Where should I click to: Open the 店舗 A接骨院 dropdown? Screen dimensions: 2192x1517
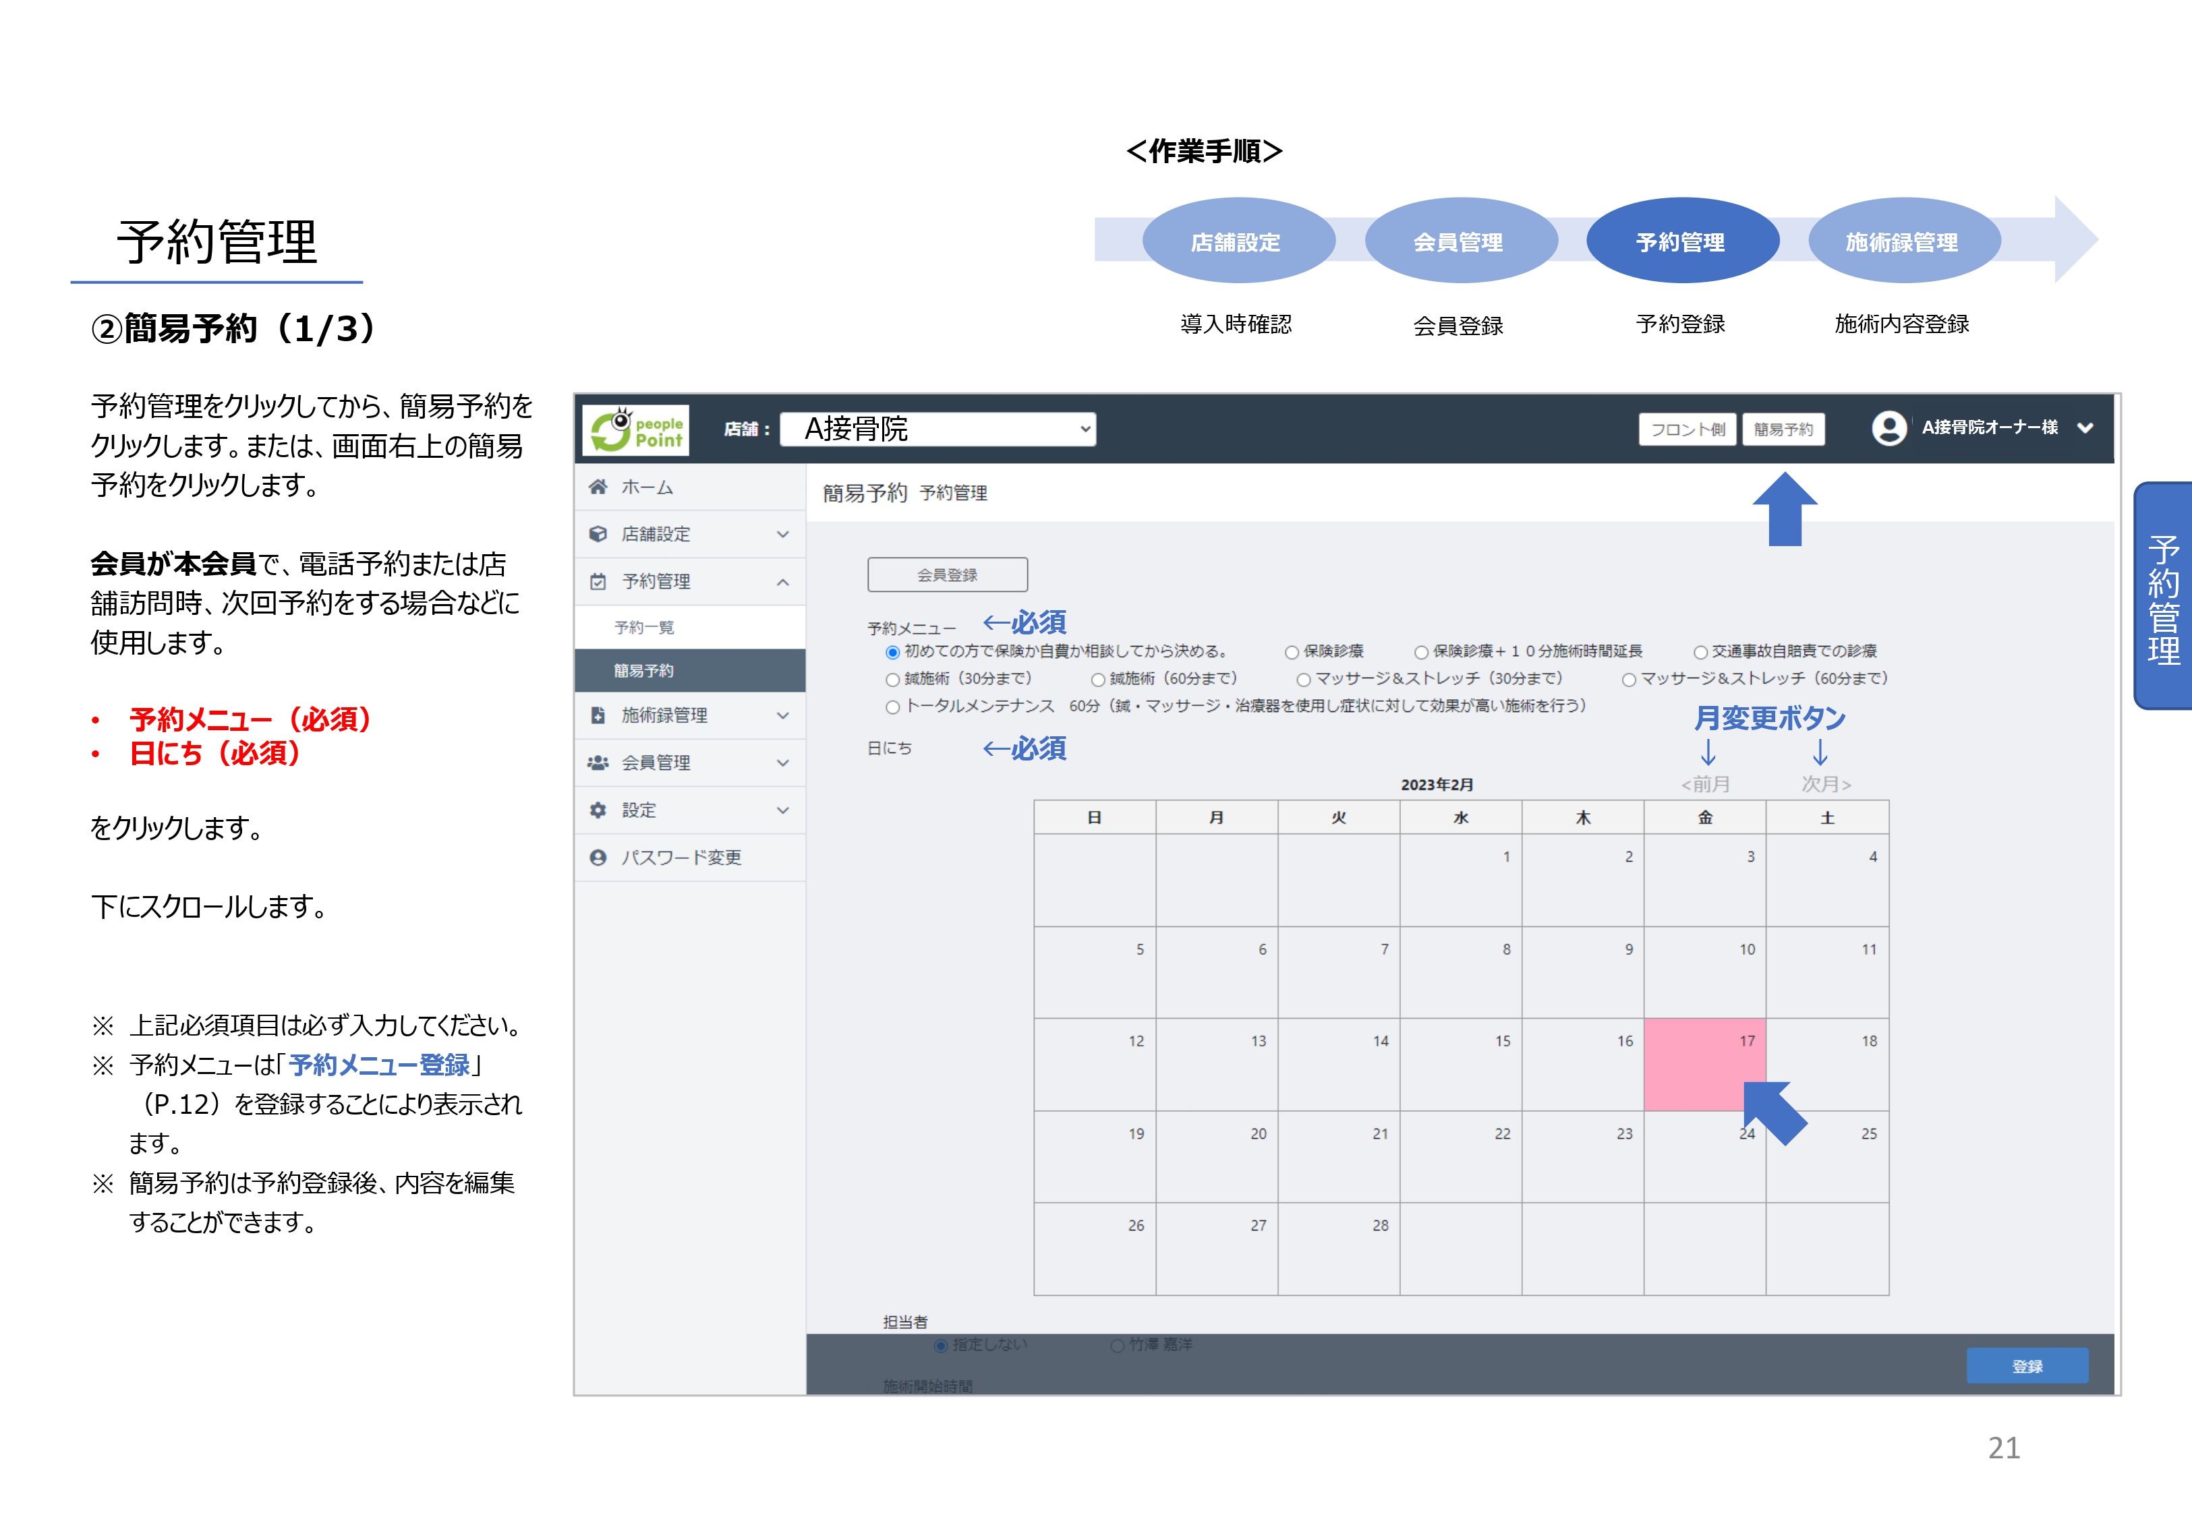[x=938, y=429]
